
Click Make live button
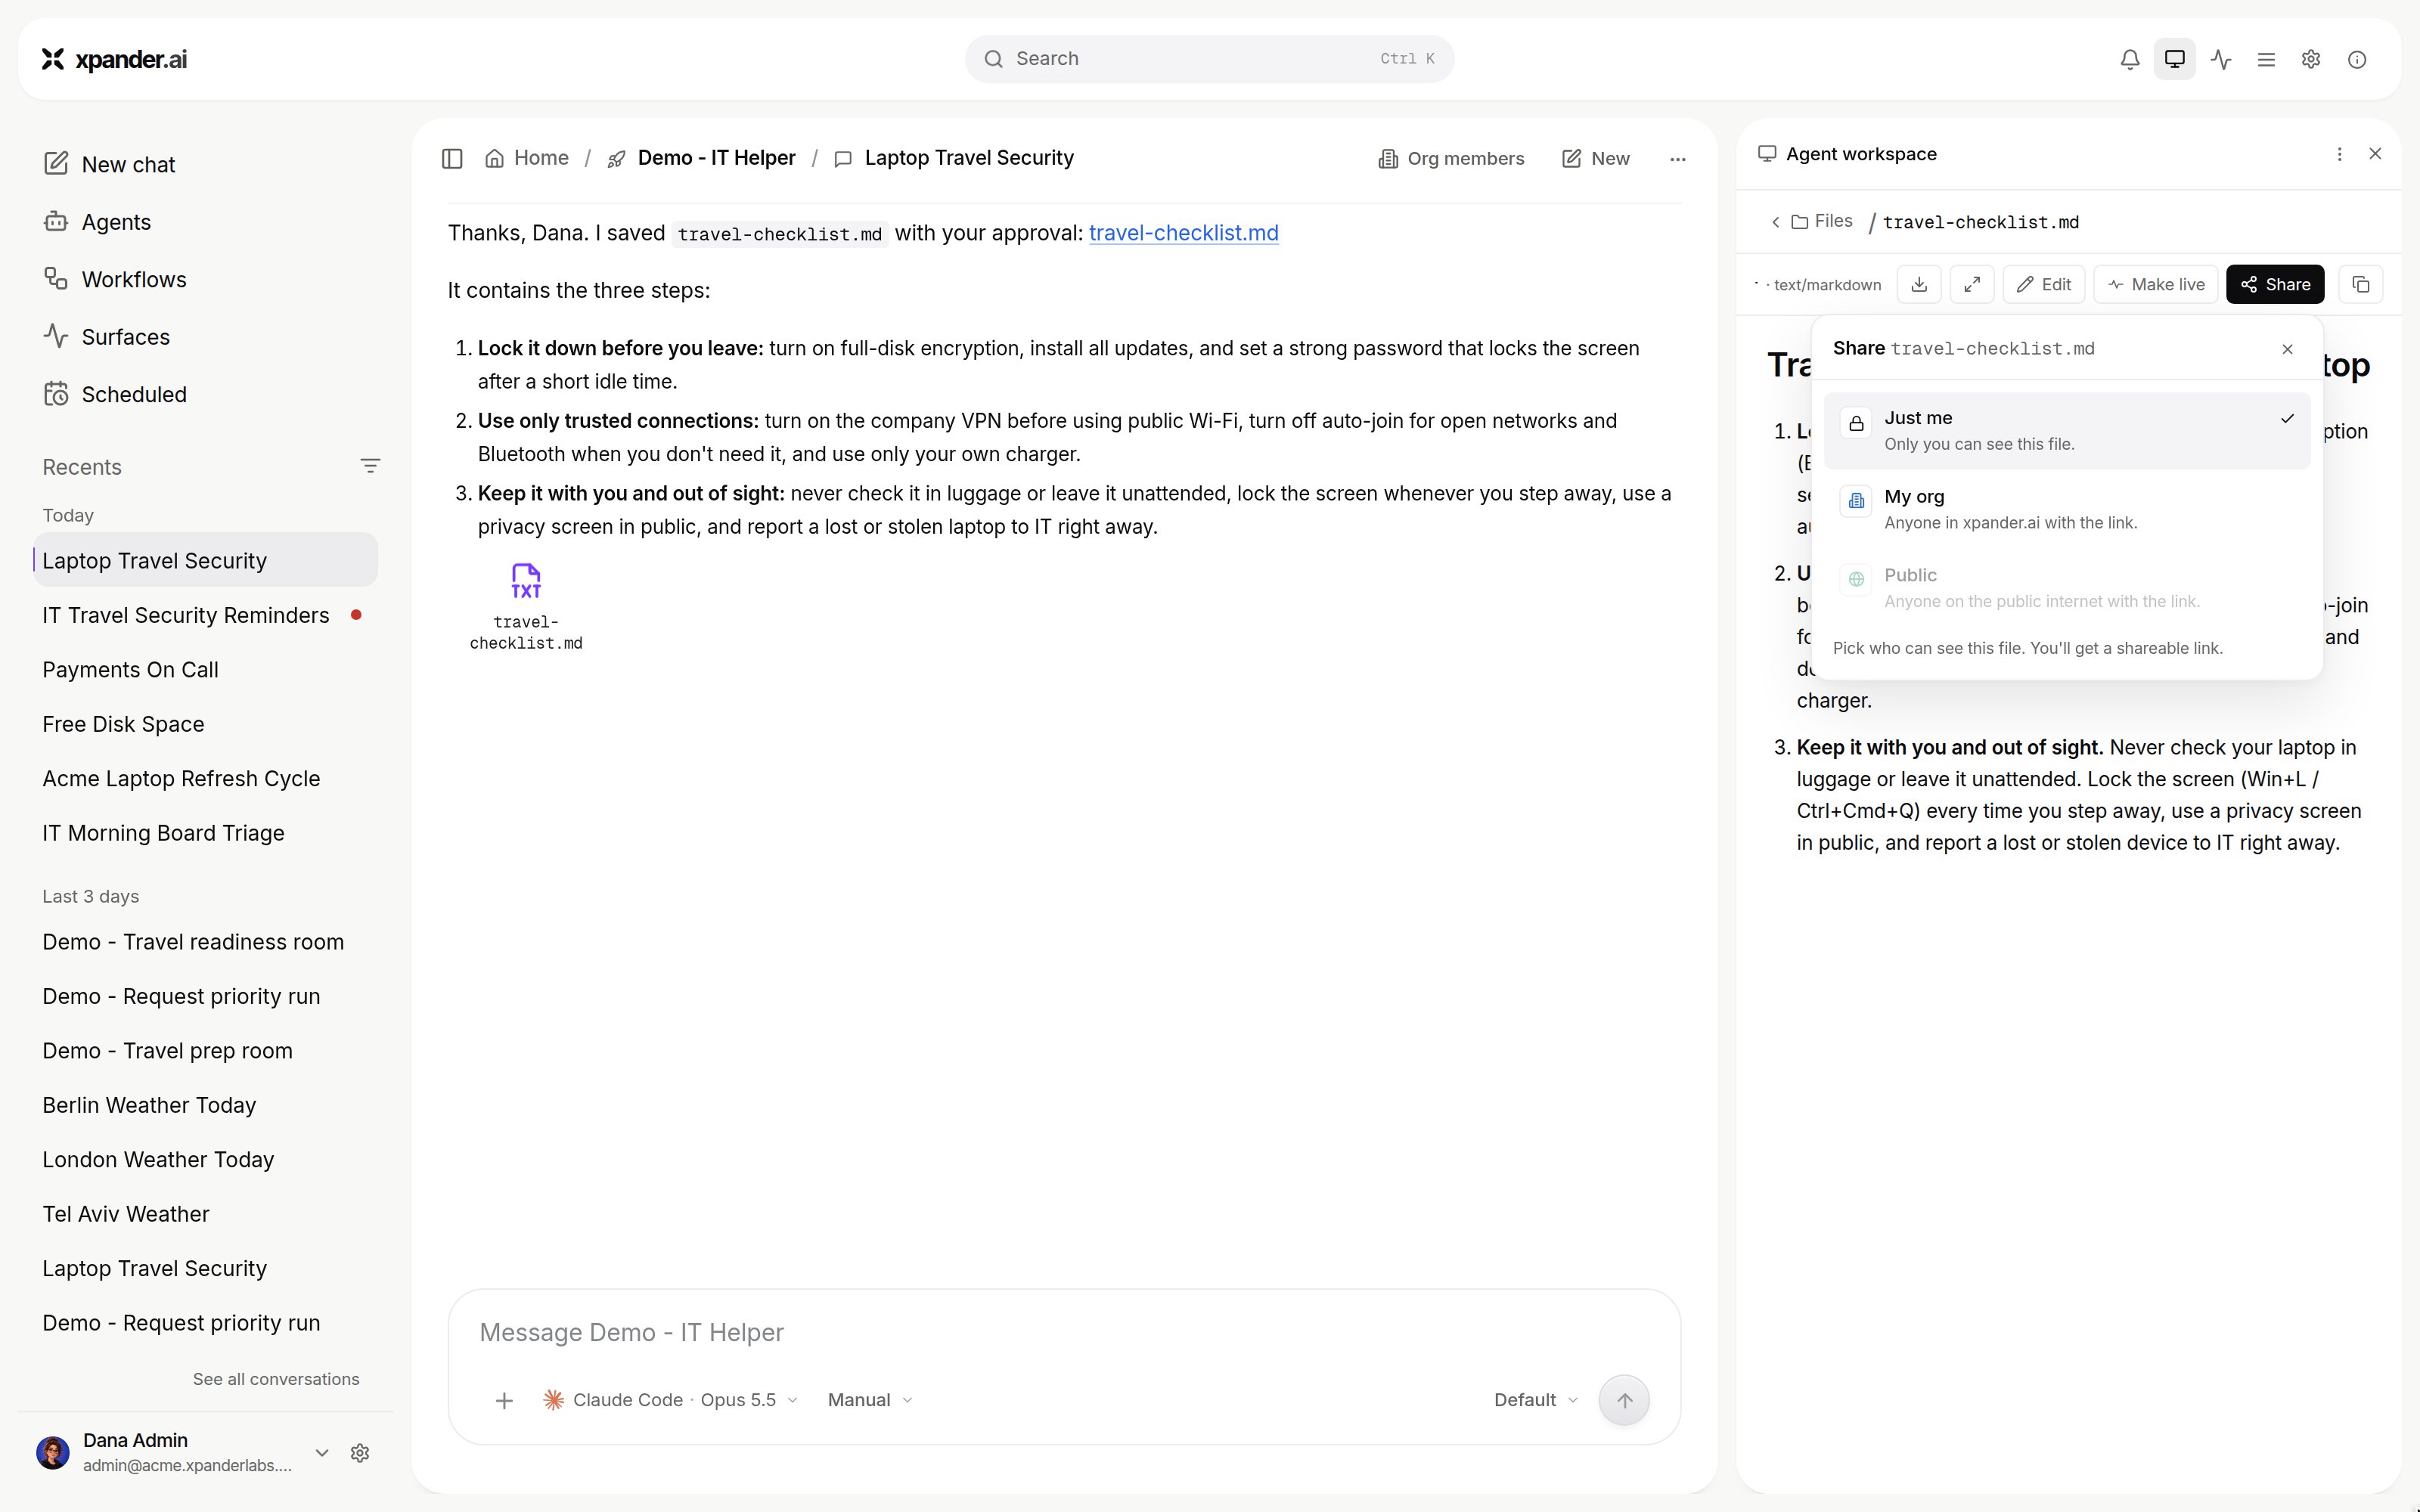2156,285
